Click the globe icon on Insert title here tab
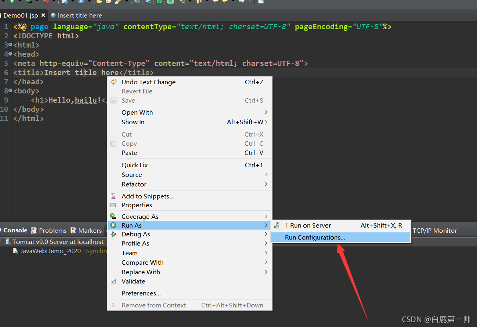The width and height of the screenshot is (477, 327). coord(53,15)
